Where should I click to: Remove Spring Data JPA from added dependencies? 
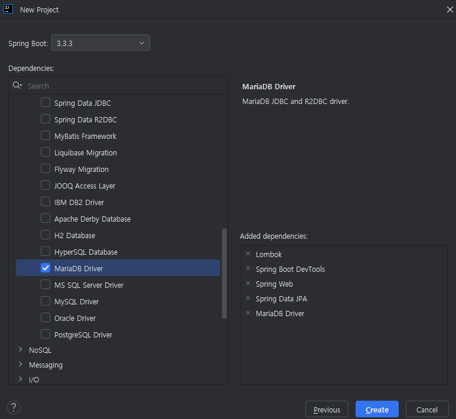point(248,298)
